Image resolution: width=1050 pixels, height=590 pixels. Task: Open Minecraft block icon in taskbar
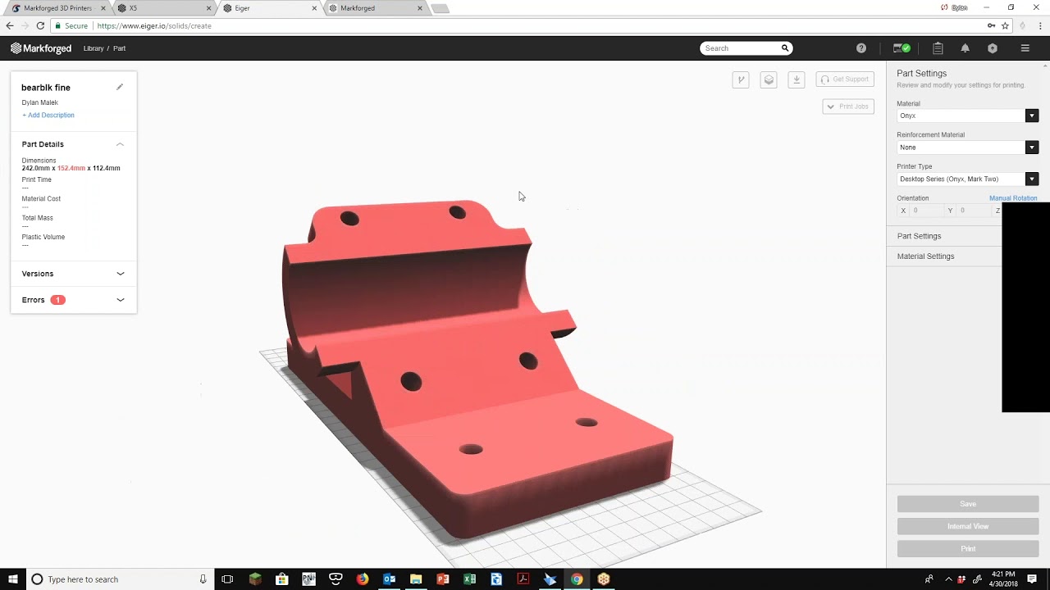255,579
